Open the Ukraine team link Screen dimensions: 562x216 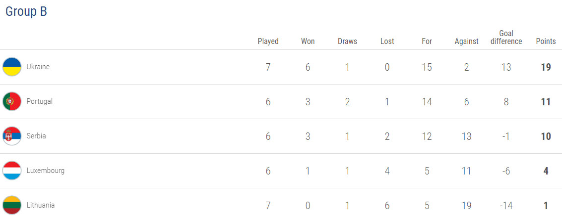click(38, 67)
